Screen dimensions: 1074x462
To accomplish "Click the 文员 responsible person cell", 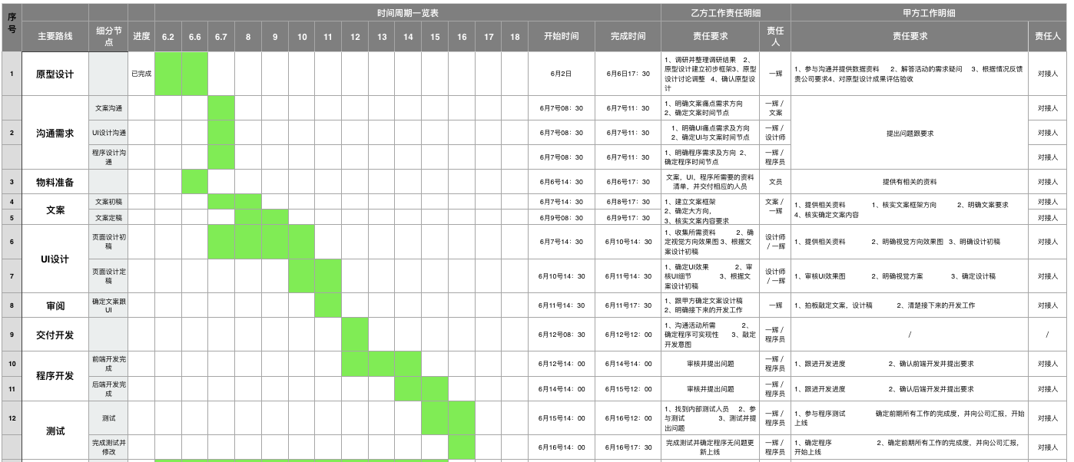I will [775, 182].
